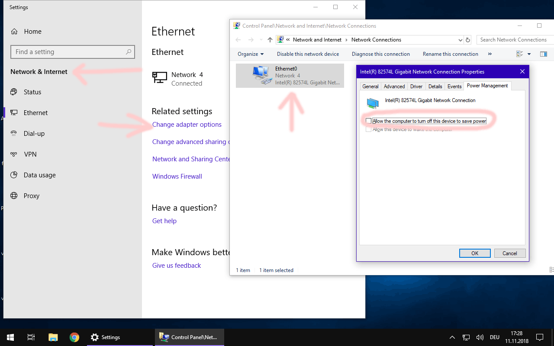
Task: Click Diagnose this connection
Action: pos(381,54)
